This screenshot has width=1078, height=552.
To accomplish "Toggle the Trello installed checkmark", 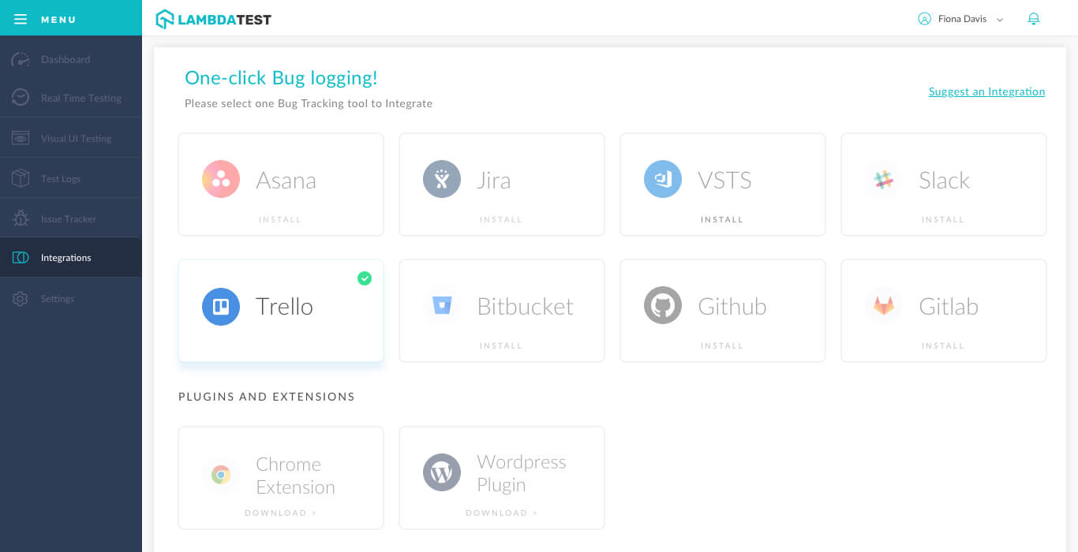I will (x=365, y=278).
